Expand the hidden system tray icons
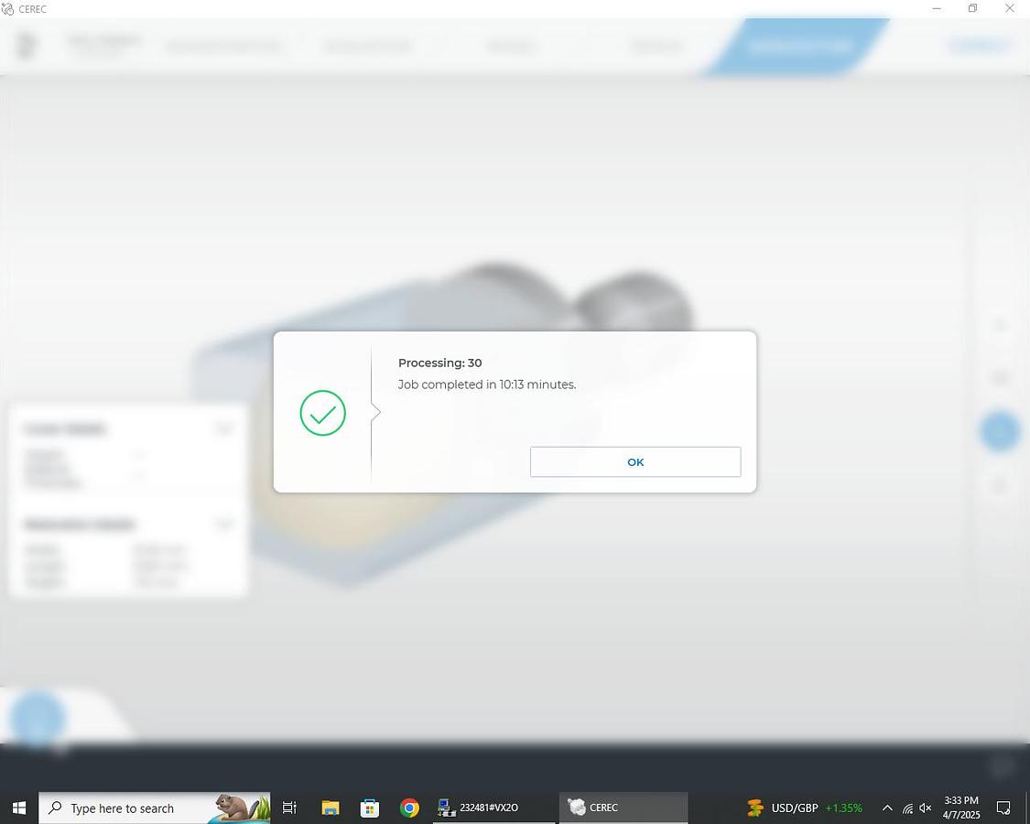This screenshot has width=1030, height=824. tap(886, 808)
